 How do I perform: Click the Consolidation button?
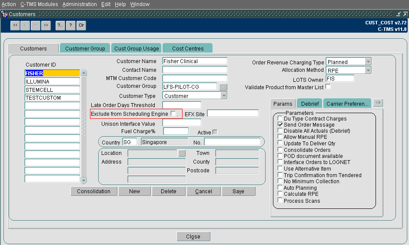[x=93, y=191]
